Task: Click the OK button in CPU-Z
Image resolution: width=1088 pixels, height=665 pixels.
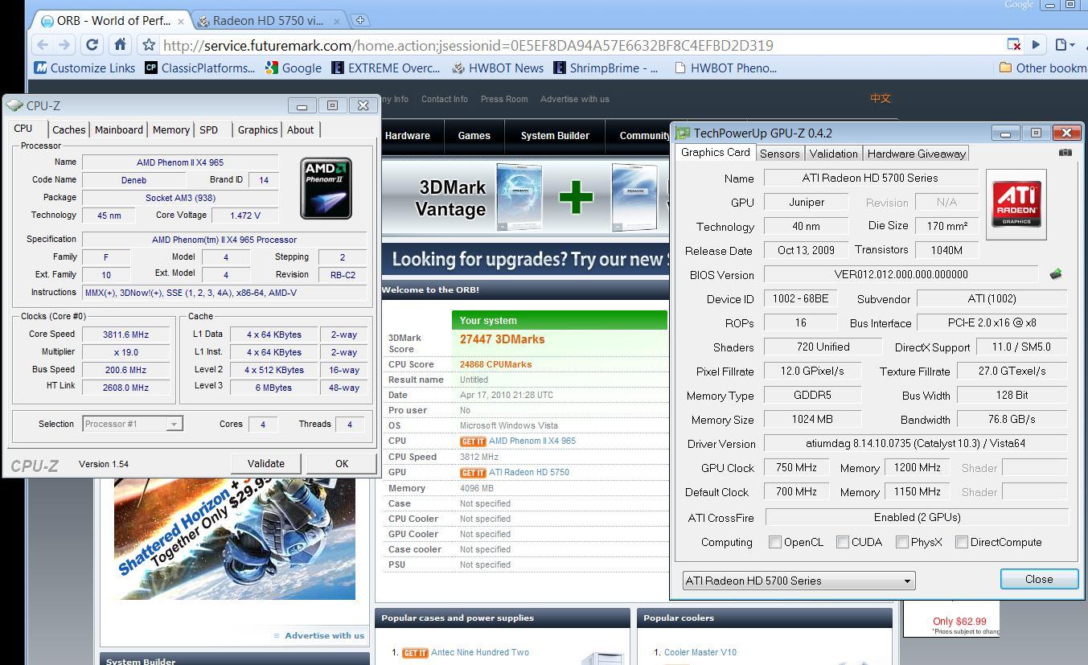Action: tap(342, 463)
